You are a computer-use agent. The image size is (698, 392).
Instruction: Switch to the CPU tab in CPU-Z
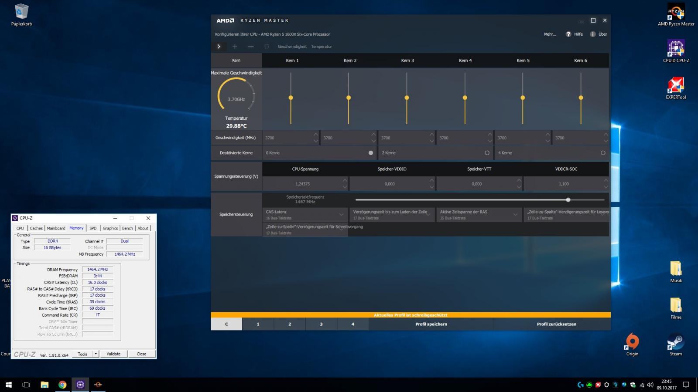(x=20, y=228)
